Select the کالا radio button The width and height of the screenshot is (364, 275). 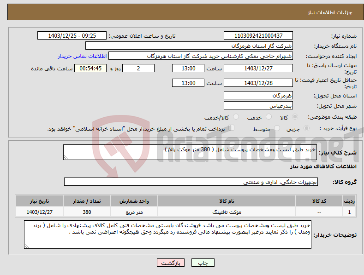coord(295,117)
